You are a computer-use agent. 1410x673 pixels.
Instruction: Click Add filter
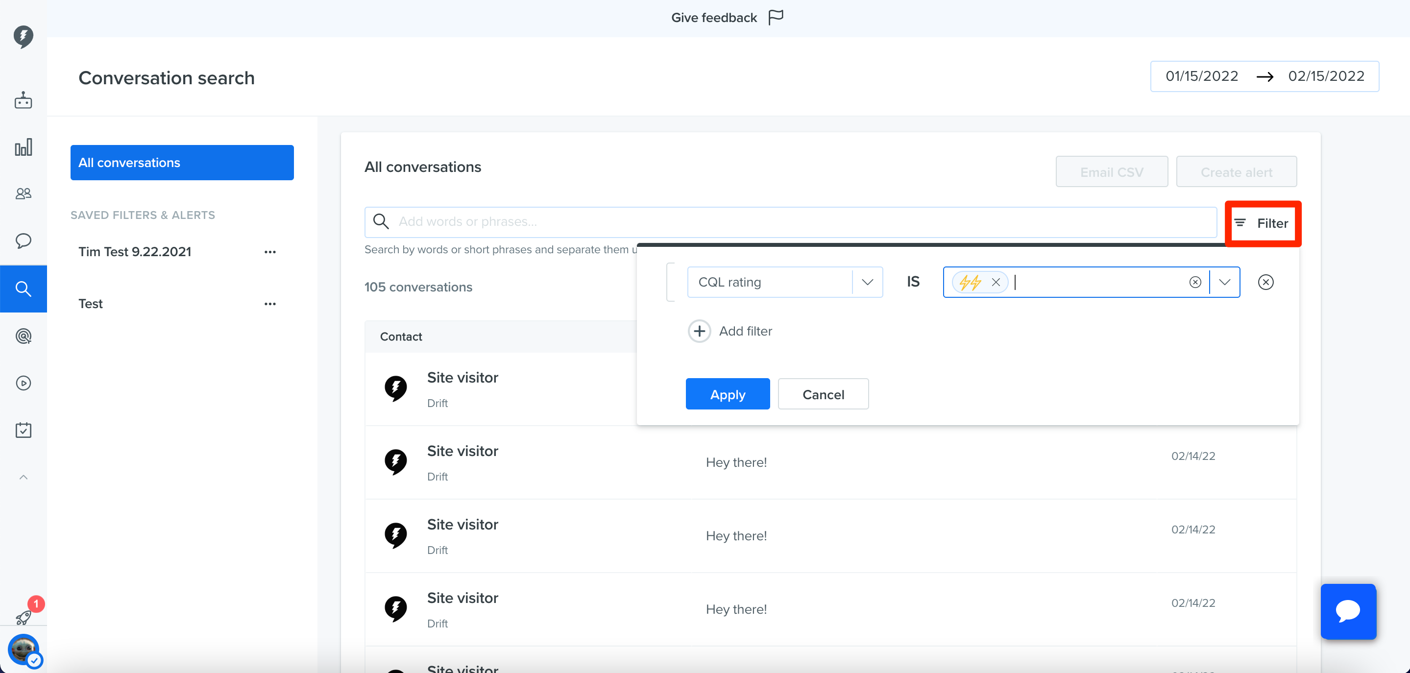[x=729, y=331]
